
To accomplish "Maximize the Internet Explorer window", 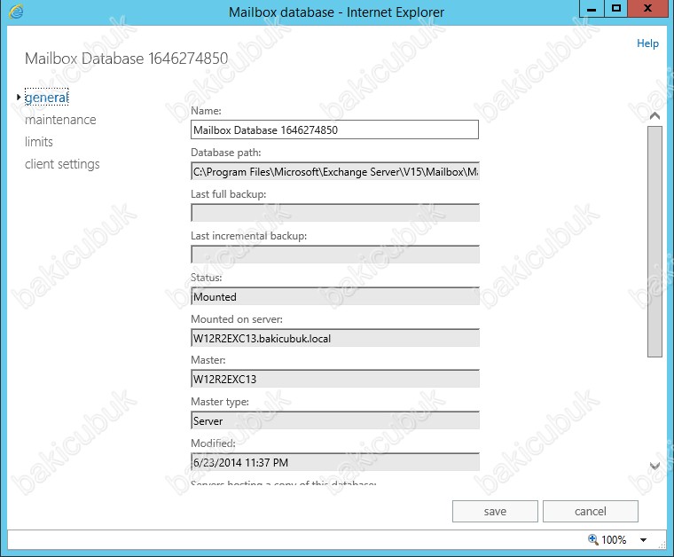I will [x=616, y=9].
